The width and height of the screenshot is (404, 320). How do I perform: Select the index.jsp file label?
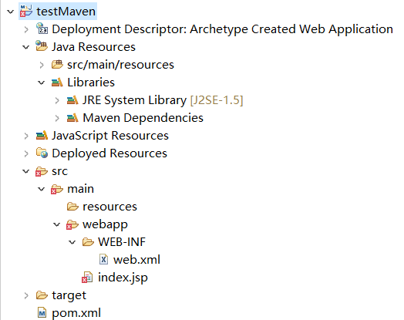coord(123,278)
